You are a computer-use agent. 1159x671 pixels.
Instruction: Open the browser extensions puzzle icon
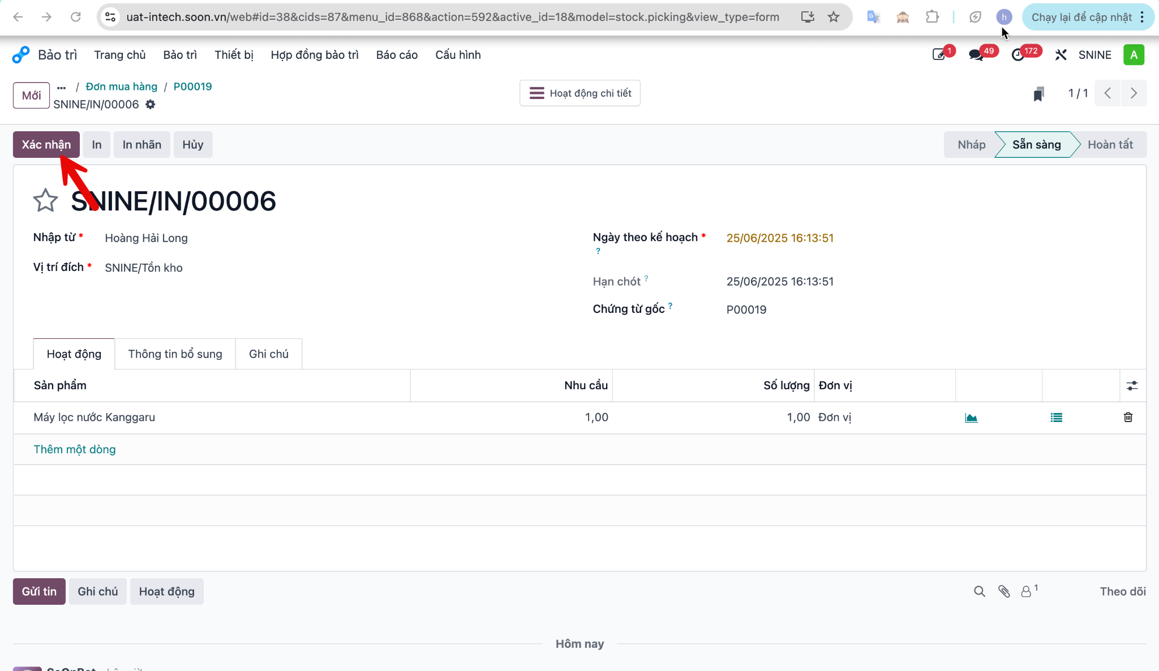[x=932, y=17]
